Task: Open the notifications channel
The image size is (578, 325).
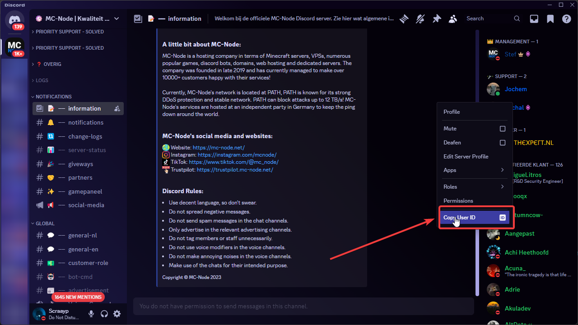Action: pyautogui.click(x=78, y=122)
